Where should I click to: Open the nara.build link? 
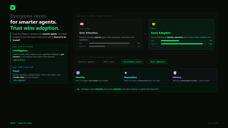[x=213, y=123]
